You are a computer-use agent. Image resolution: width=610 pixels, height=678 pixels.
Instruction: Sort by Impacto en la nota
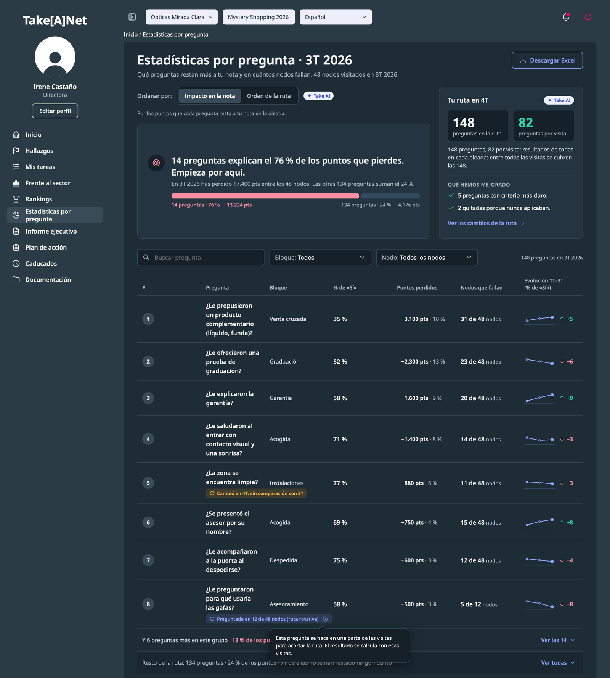click(x=210, y=96)
